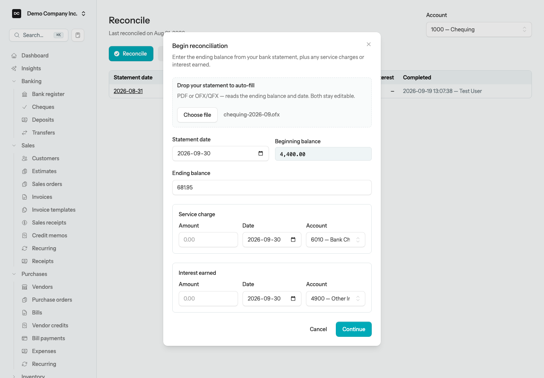Open Receipts under Sales

point(43,261)
